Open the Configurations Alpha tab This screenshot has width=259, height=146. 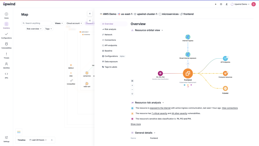(x=114, y=56)
